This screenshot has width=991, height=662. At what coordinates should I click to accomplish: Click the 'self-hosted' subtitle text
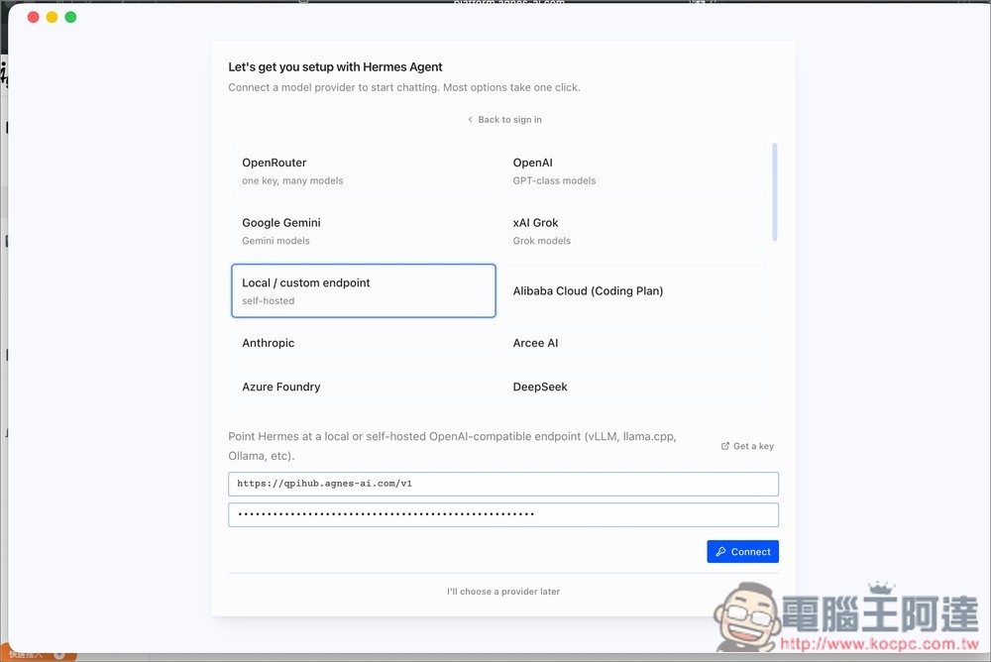tap(268, 301)
